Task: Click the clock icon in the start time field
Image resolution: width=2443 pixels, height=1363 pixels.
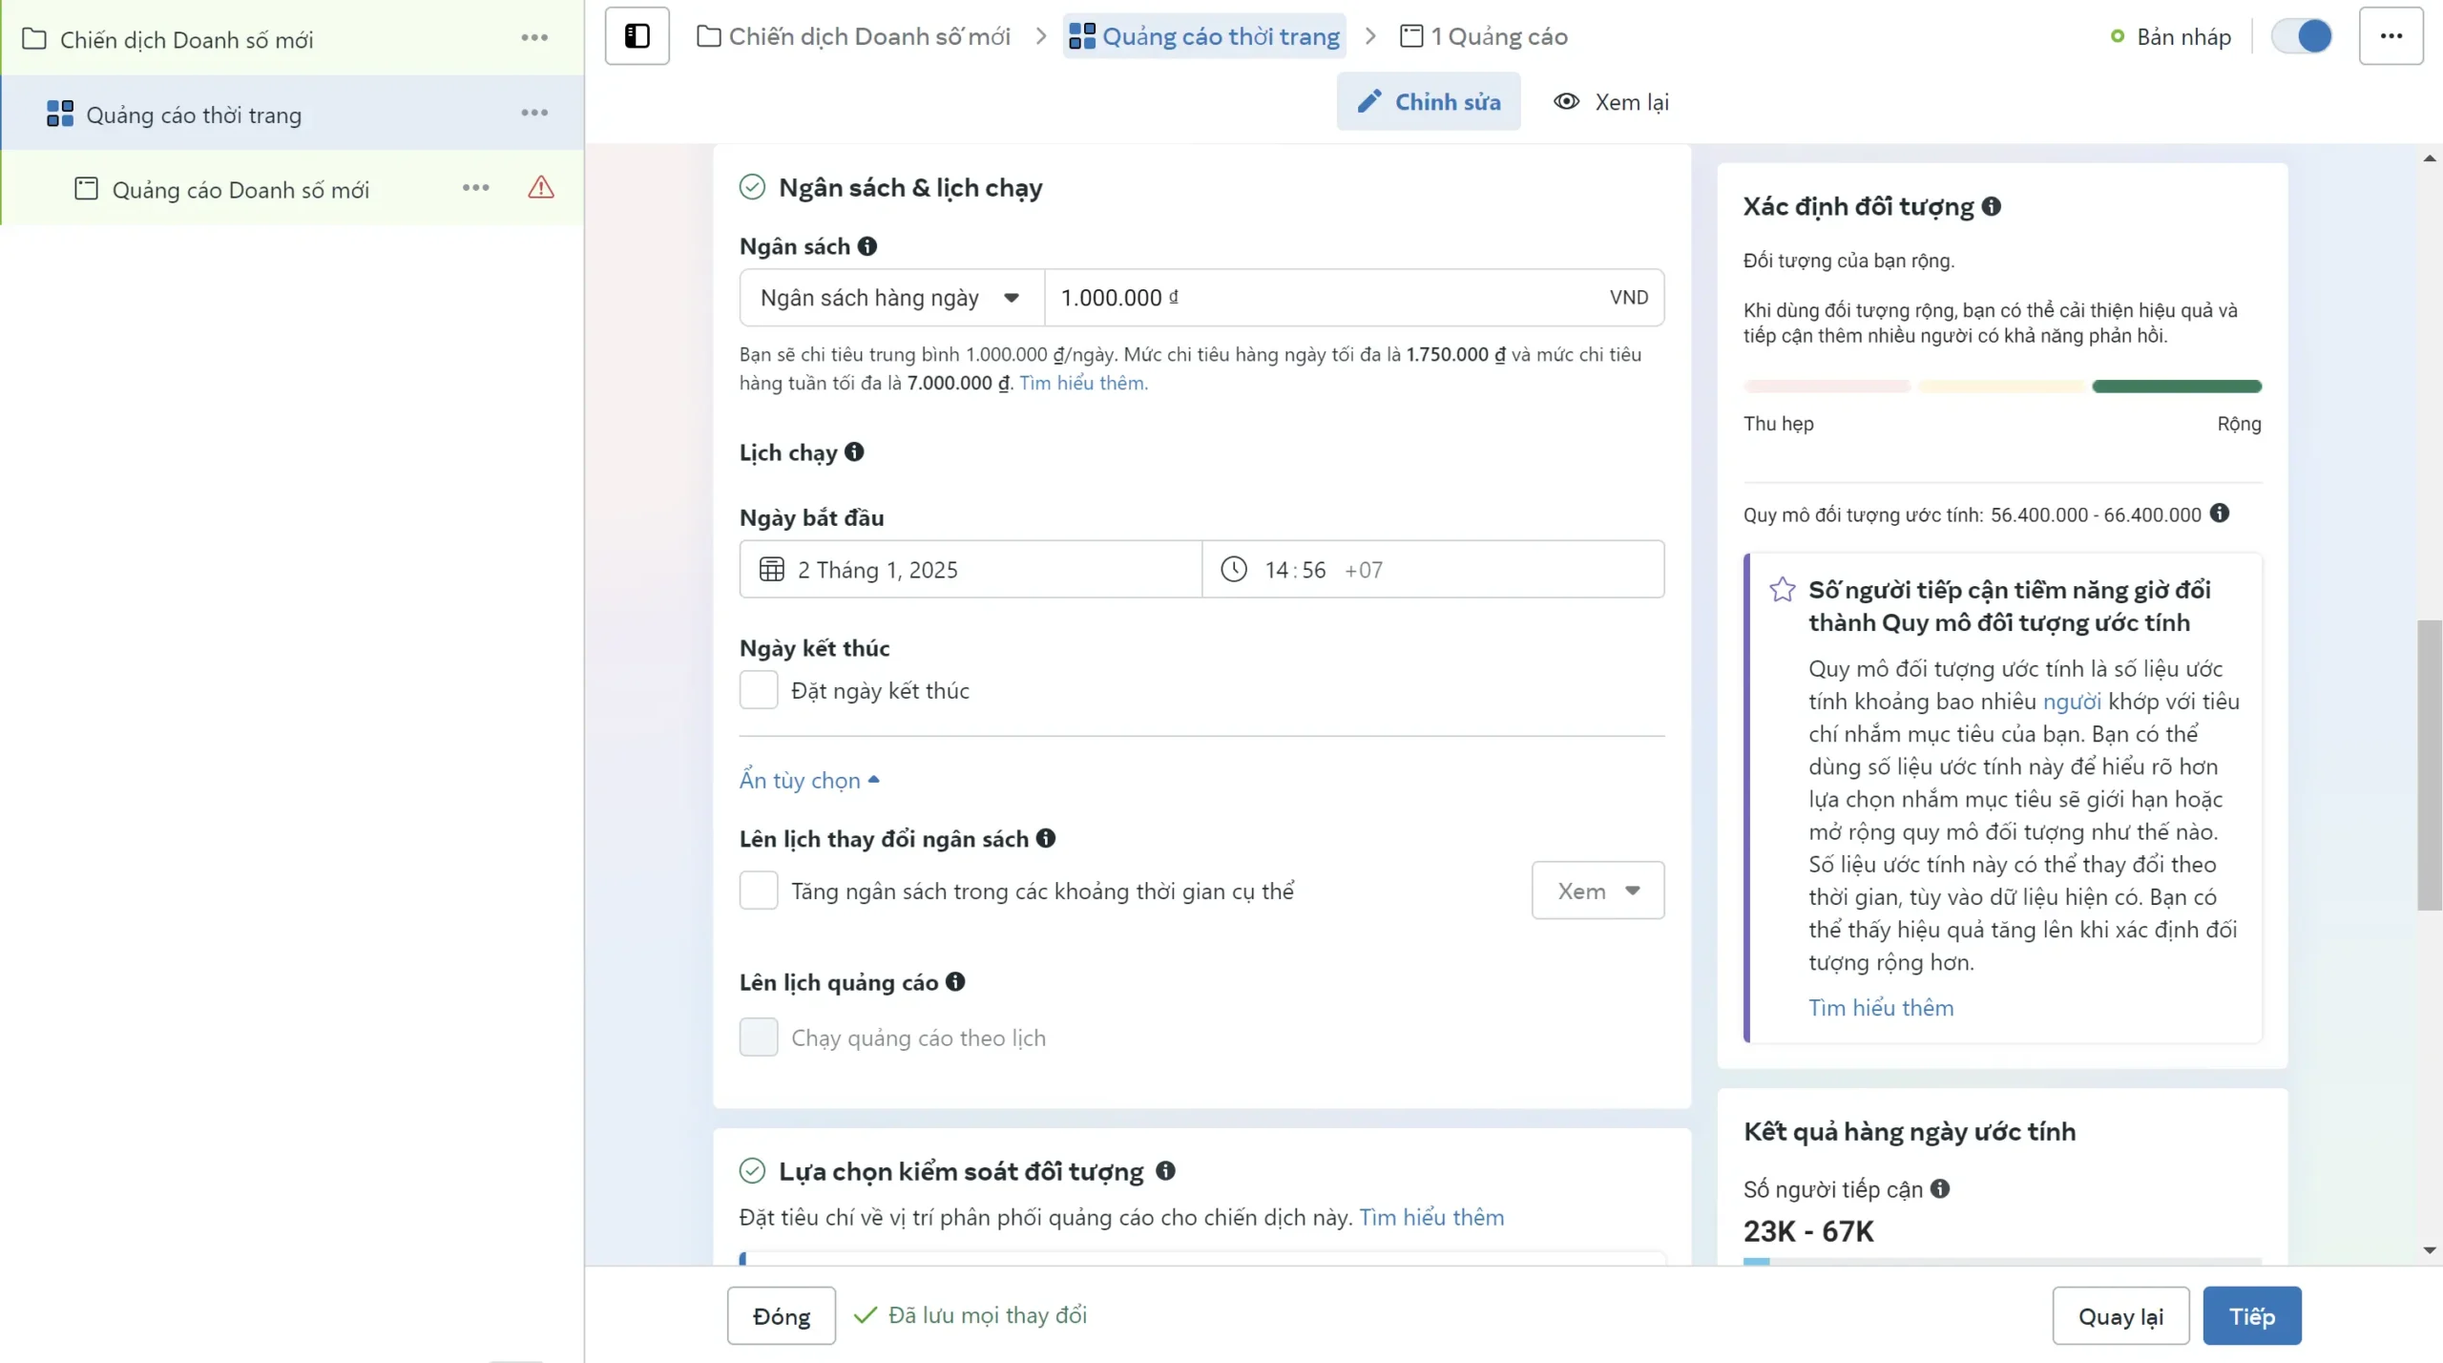Action: (1234, 570)
